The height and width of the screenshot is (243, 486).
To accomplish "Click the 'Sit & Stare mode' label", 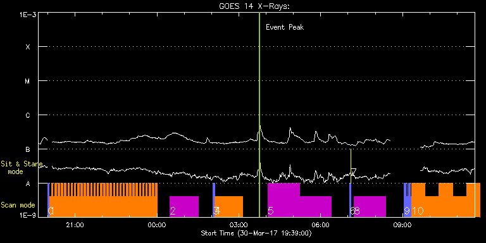I will pos(22,168).
